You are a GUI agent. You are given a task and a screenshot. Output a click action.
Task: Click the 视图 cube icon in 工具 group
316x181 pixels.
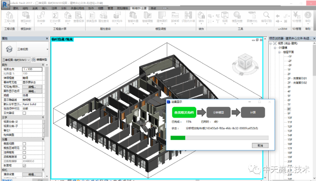[225, 15]
